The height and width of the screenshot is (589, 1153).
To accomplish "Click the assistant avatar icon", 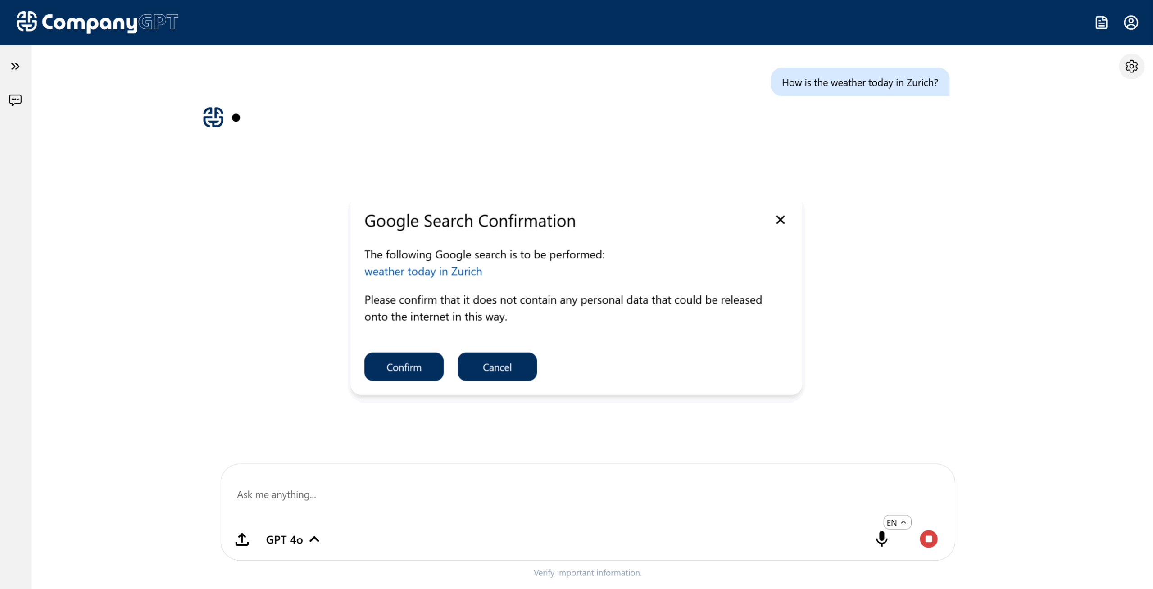I will click(x=213, y=118).
